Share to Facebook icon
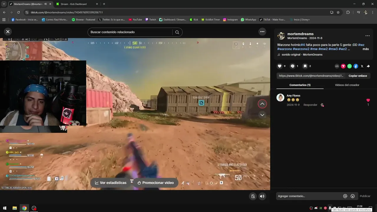Screen dimensions: 377x212 [x=356, y=66]
